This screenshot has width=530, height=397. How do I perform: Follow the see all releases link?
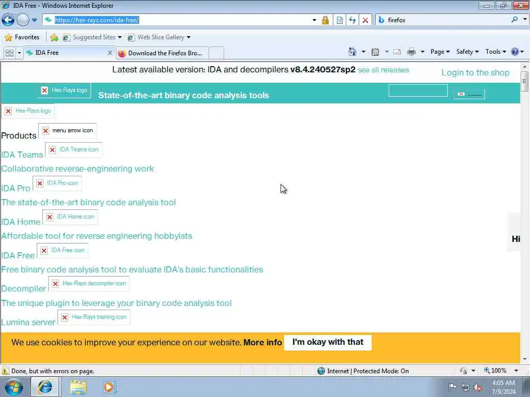pyautogui.click(x=384, y=70)
